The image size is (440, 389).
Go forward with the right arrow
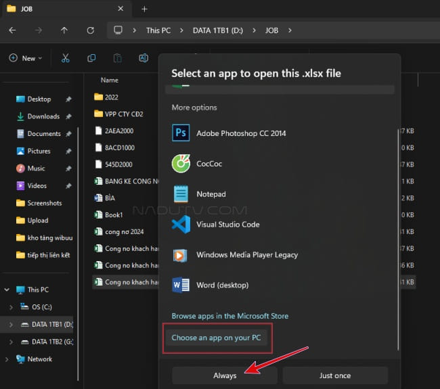pos(39,30)
